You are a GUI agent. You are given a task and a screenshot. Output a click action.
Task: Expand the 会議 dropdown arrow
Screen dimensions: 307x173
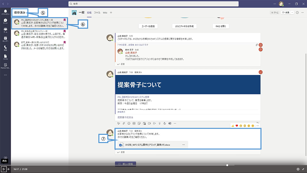(x=292, y=13)
